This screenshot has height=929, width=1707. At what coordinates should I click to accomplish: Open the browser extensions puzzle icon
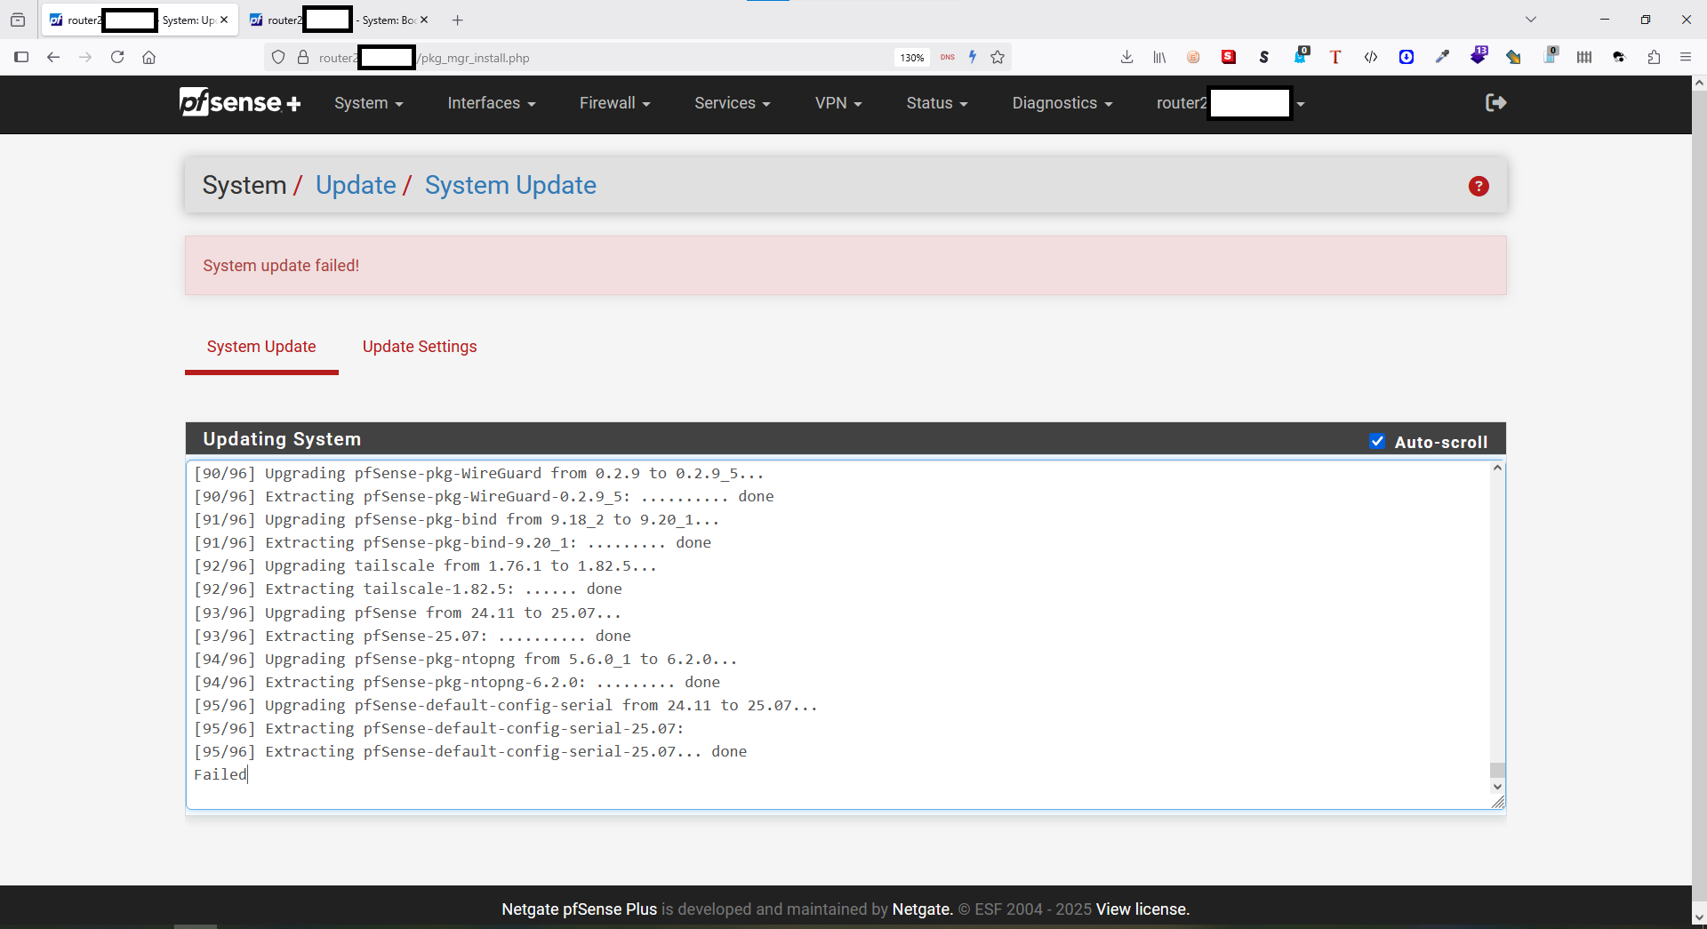(x=1654, y=57)
